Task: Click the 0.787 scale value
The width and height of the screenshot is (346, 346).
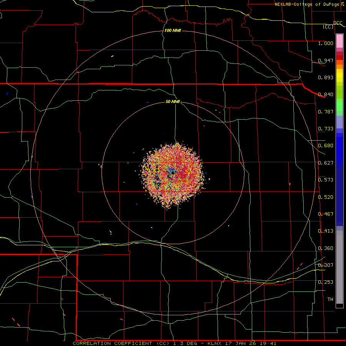Action: (x=326, y=111)
